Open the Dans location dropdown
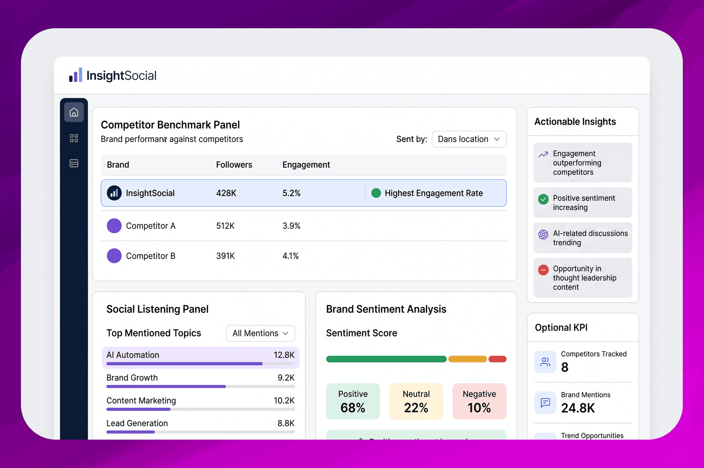 (469, 139)
